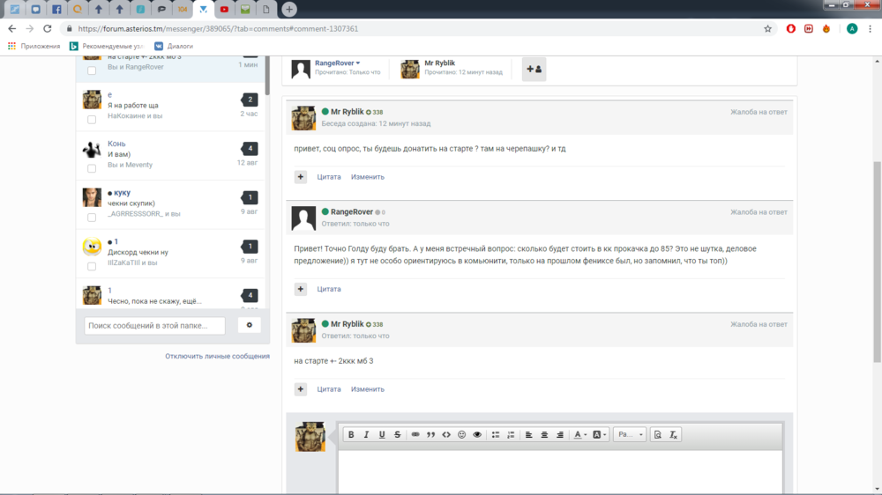Viewport: 882px width, 495px height.
Task: Check the box for the НаКокаине conversation
Action: [x=92, y=119]
